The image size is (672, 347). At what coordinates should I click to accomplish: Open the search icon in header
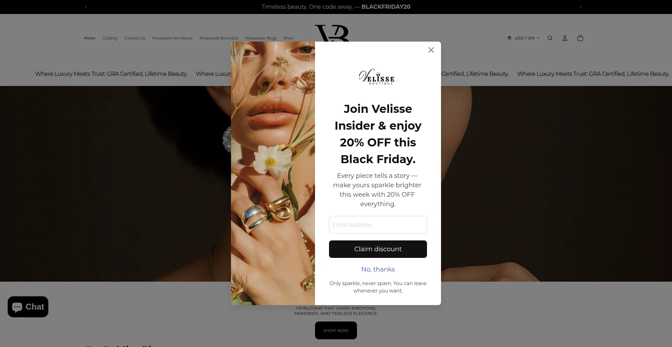point(550,38)
